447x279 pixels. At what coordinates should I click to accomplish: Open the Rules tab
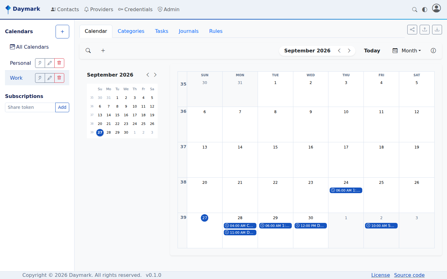[216, 31]
